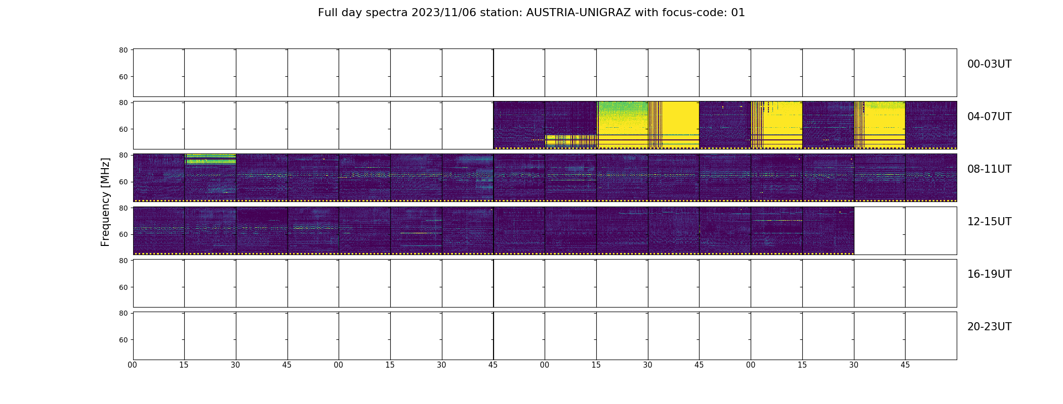Click the first blank segment of the 04-07UT row

(159, 125)
